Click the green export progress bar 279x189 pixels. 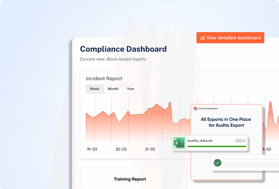[217, 146]
